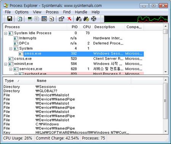Click the second binoculars find icon
The image size is (171, 144).
(86, 19)
